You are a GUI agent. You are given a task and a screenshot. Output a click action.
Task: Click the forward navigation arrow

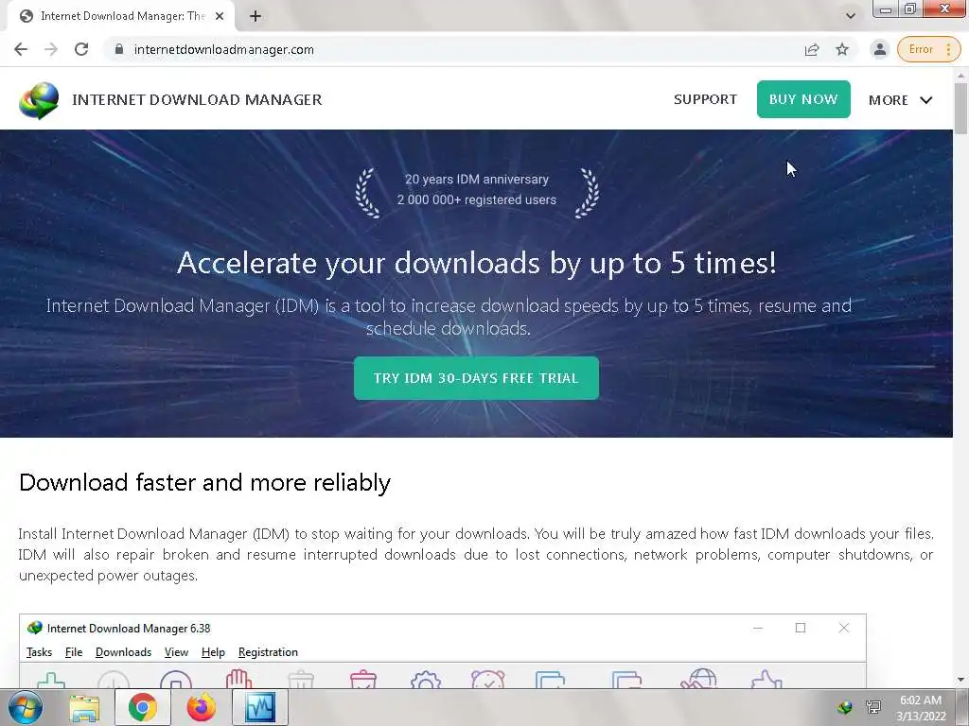[x=51, y=49]
